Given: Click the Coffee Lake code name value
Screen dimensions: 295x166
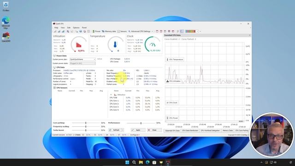Looking at the screenshot, I should (x=68, y=73).
